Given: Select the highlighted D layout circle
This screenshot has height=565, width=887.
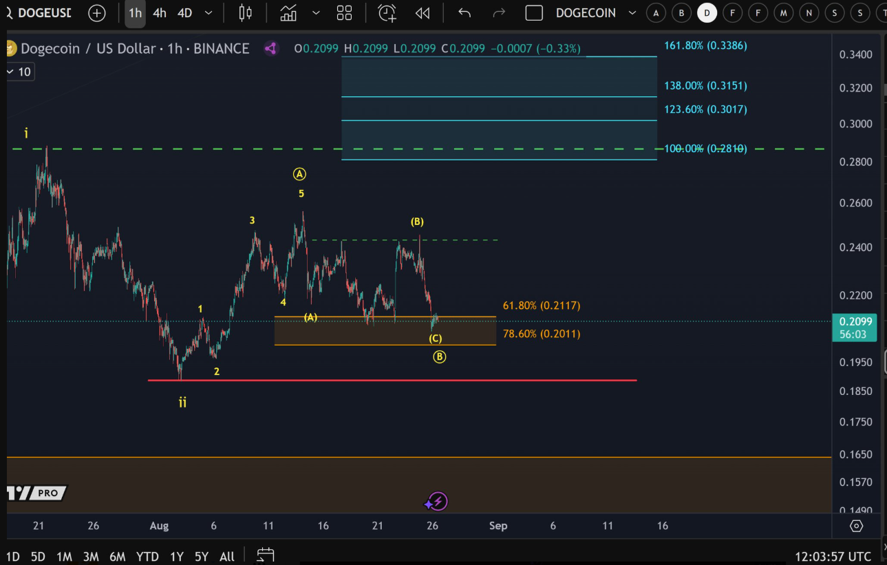Looking at the screenshot, I should (707, 13).
